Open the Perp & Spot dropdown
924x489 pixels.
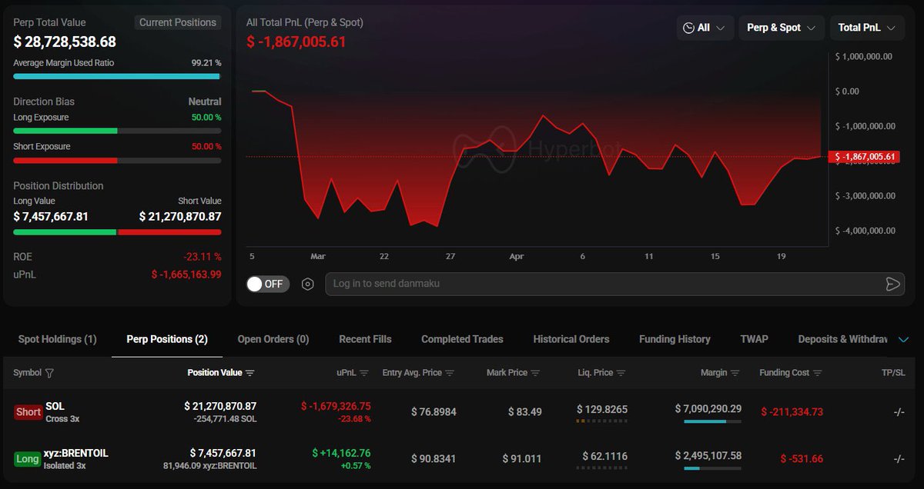781,28
